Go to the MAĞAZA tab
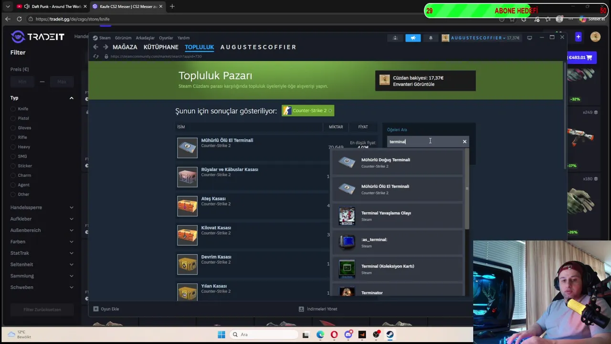This screenshot has width=611, height=344. pos(125,47)
